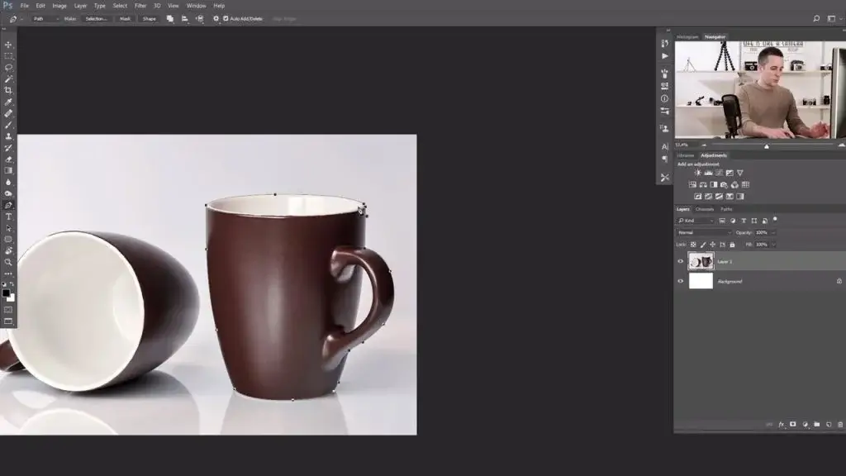The width and height of the screenshot is (846, 476).
Task: Activate the Type tool
Action: coord(8,217)
